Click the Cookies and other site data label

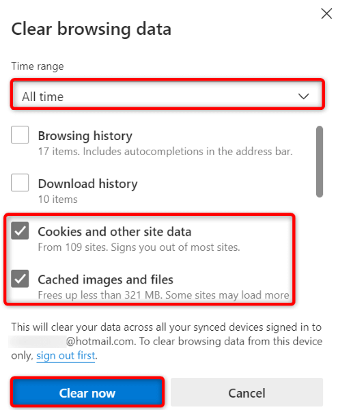pos(115,232)
